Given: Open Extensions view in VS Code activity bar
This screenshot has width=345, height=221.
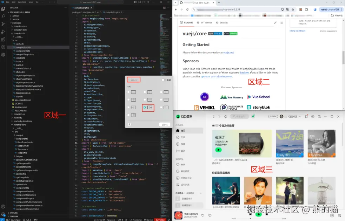Looking at the screenshot, I should (x=3, y=40).
